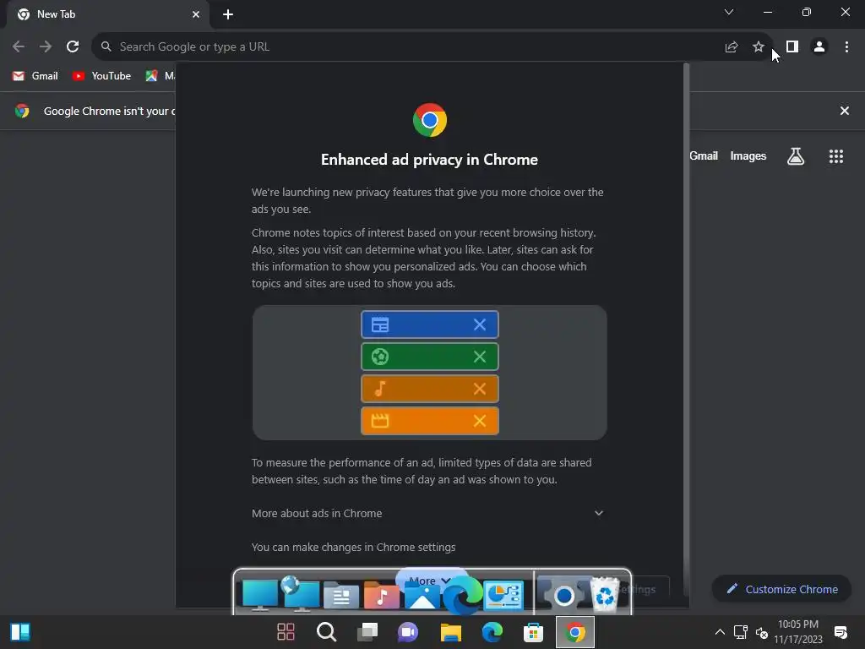Click Customize Chrome button

781,589
